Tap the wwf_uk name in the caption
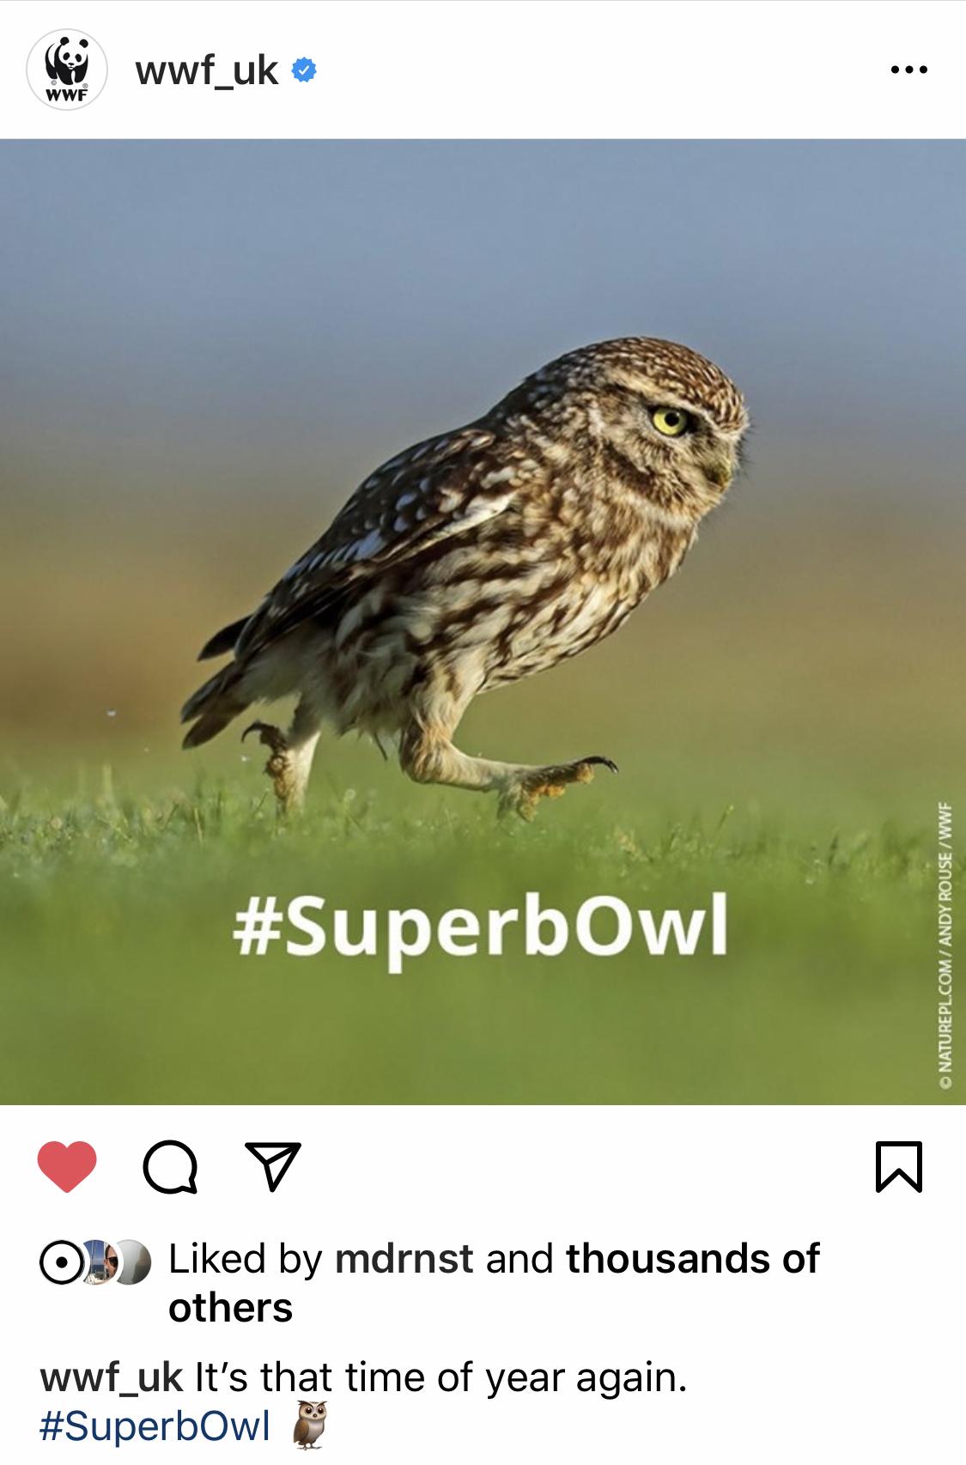Screen dimensions: 966x1465 click(x=112, y=1379)
